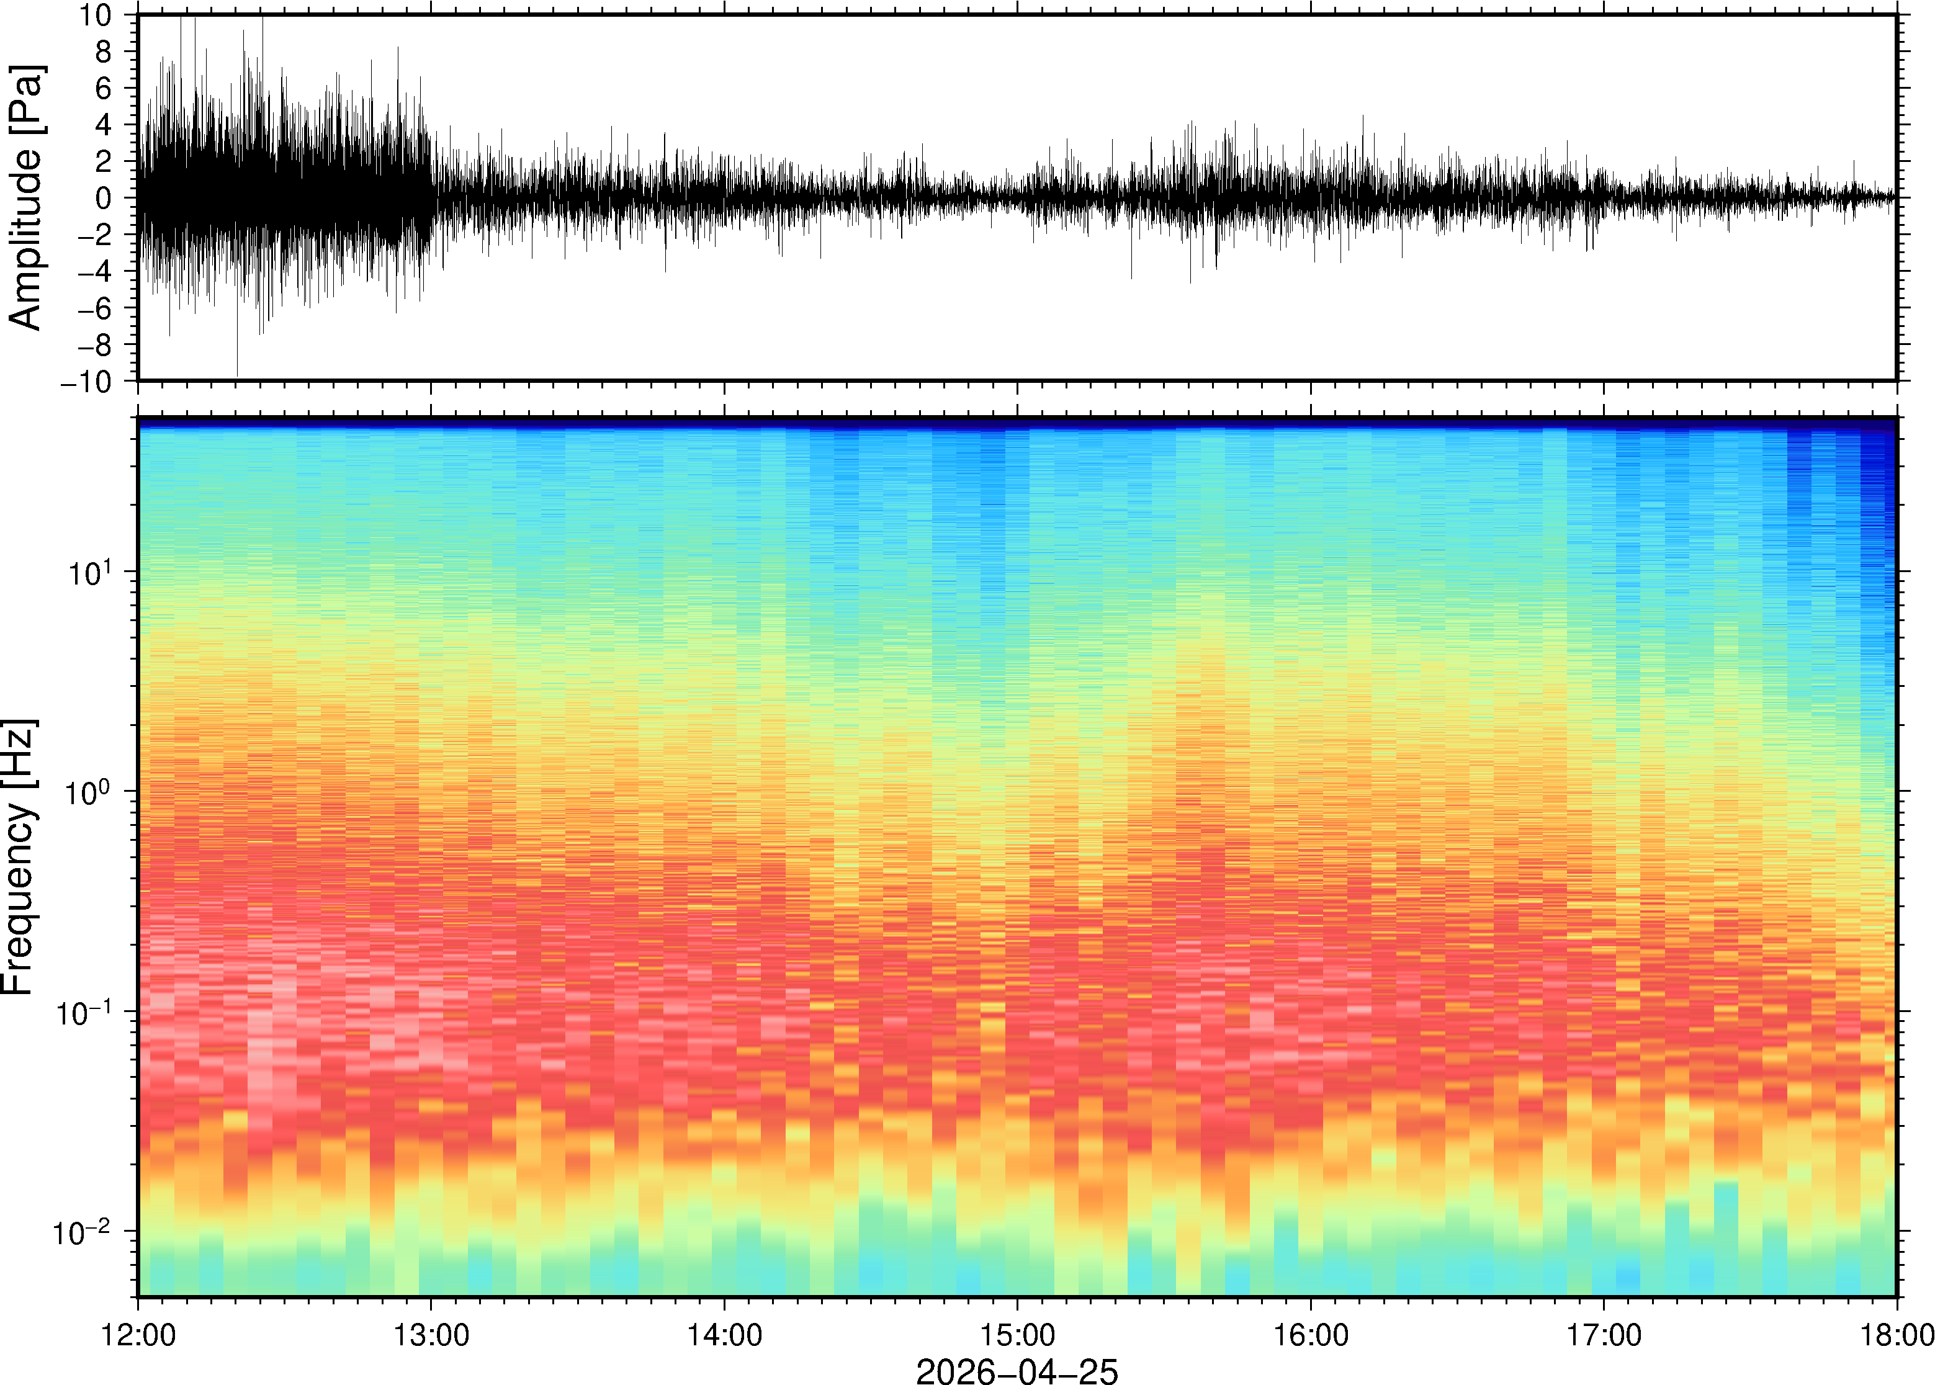Screen dimensions: 1935x1385
Task: Click the 10¹ frequency tick label
Action: [89, 571]
